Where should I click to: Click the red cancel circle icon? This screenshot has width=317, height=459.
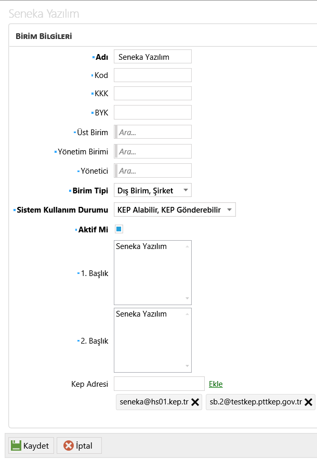(x=69, y=446)
